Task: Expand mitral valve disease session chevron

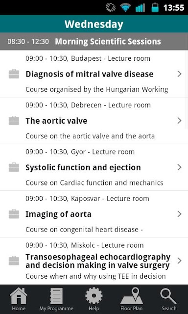Action: (179, 74)
